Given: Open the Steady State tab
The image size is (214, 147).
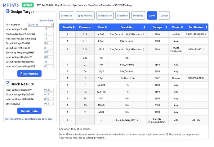Looking at the screenshot, I should click(105, 16).
